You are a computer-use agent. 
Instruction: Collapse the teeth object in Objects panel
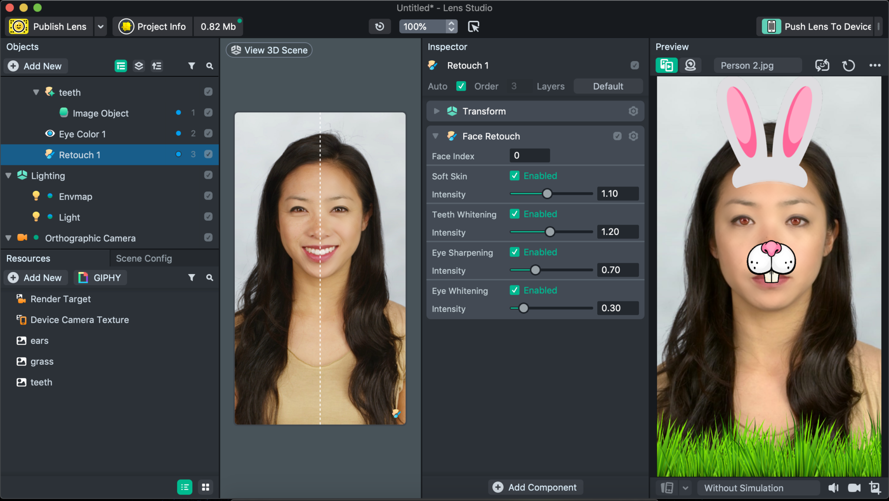[36, 92]
